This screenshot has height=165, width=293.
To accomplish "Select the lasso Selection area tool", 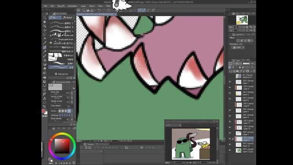I will pyautogui.click(x=44, y=34).
